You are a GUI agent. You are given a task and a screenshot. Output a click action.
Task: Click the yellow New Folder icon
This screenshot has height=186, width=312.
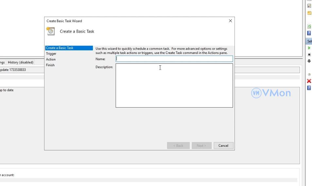click(309, 13)
